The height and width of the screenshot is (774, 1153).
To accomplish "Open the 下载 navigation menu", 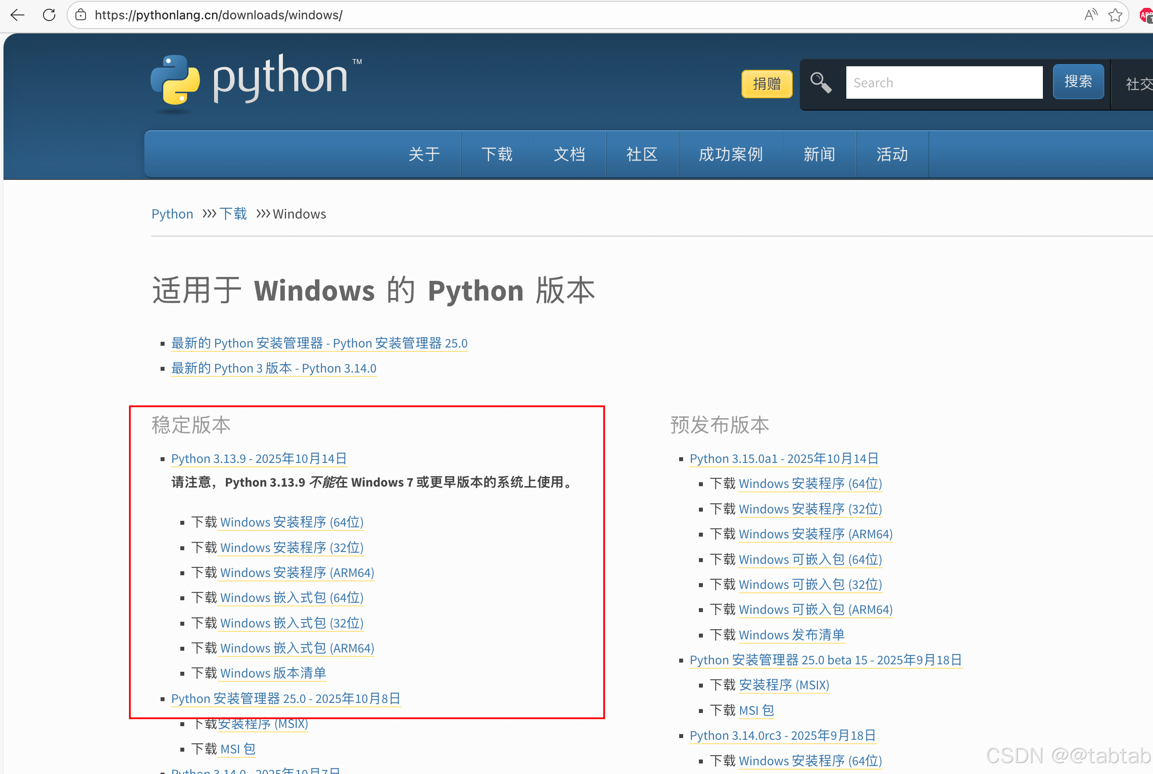I will (497, 154).
